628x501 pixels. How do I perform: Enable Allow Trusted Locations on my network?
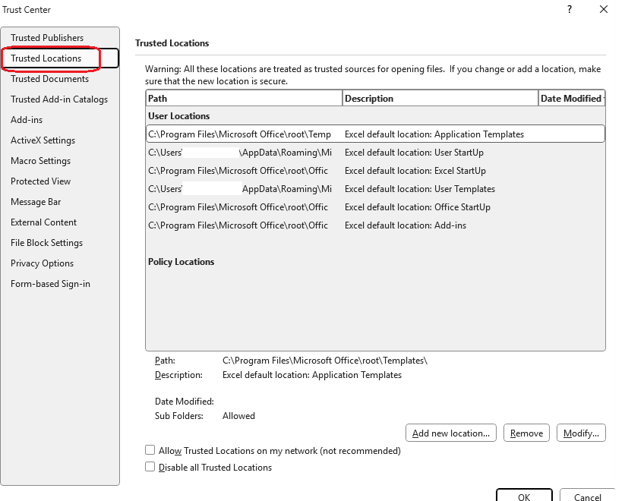pos(150,450)
